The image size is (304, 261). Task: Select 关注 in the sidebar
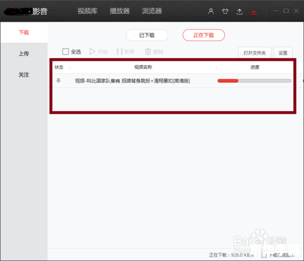pos(24,75)
